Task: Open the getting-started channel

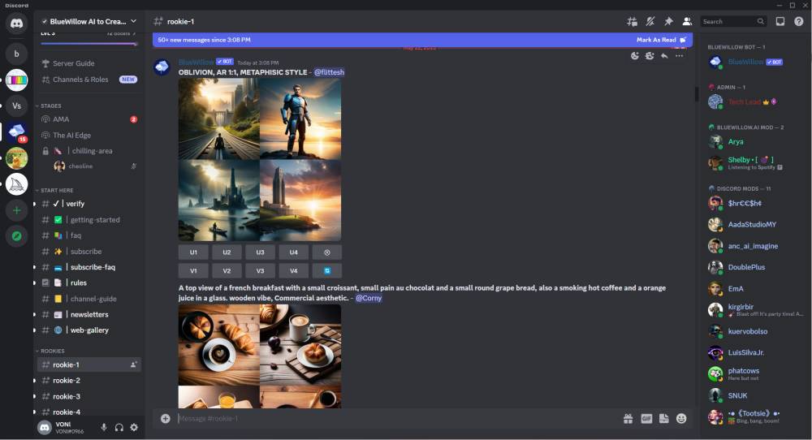Action: point(89,219)
